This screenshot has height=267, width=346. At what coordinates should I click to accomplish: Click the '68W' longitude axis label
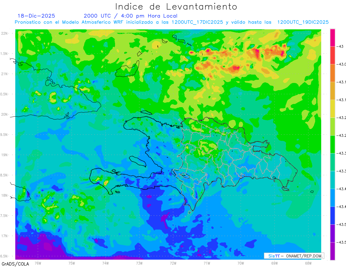pos(308,263)
